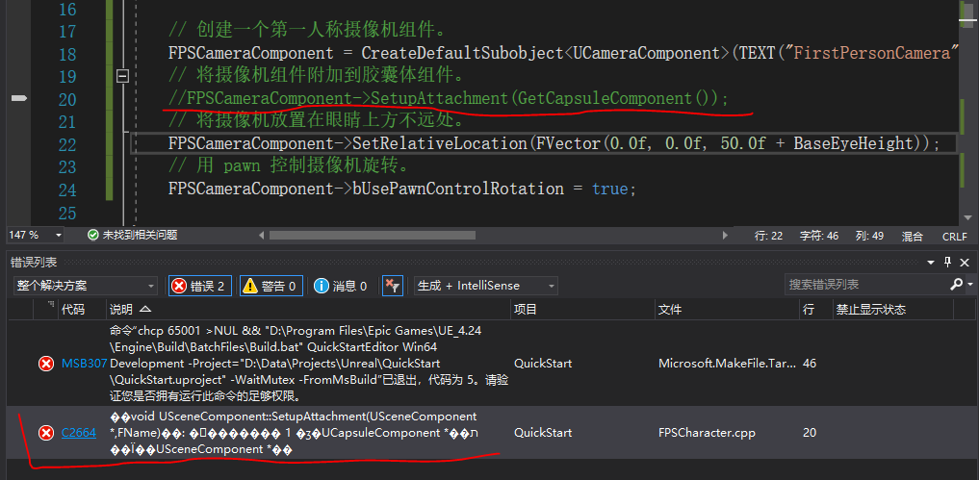This screenshot has height=480, width=979.
Task: Click the white marker beside line 20
Action: [x=20, y=99]
